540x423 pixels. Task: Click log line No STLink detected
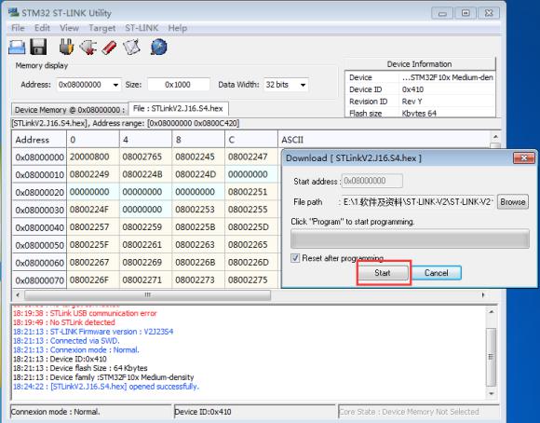[x=64, y=322]
